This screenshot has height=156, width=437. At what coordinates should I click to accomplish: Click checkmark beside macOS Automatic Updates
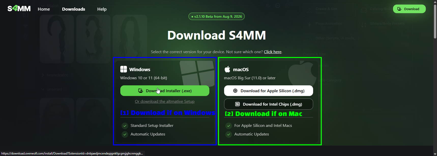229,134
